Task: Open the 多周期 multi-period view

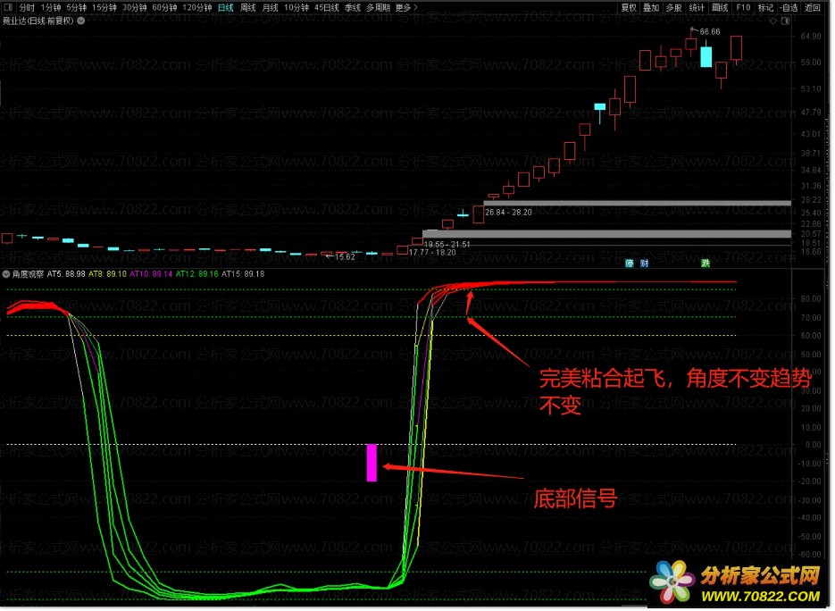Action: click(x=378, y=7)
